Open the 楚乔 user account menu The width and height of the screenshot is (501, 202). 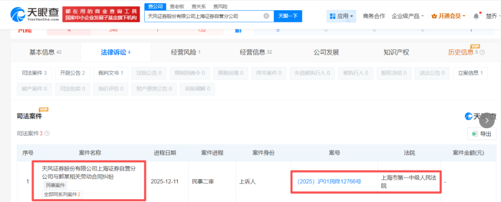click(x=493, y=16)
